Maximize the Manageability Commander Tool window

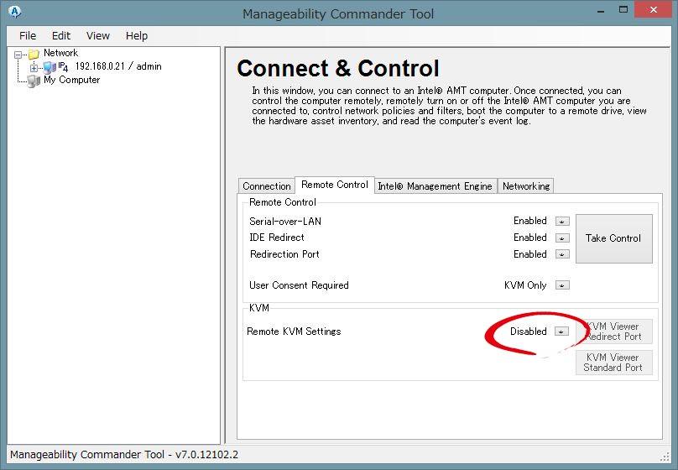point(623,10)
